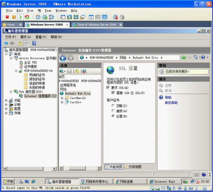Toggle the 要求 SSL checkbox
This screenshot has width=213, height=192.
[108, 87]
